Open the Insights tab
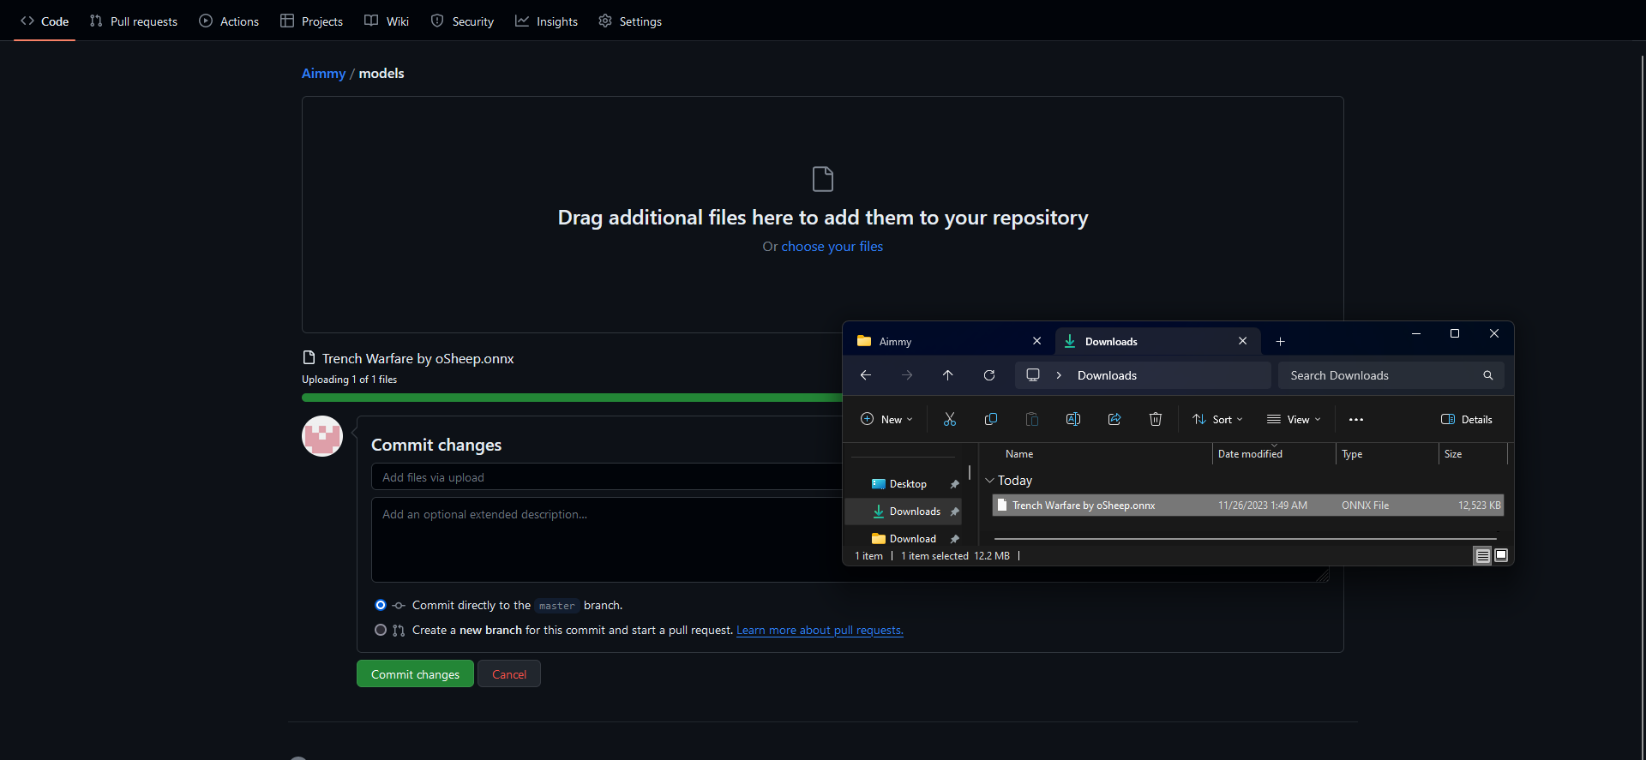The image size is (1646, 760). 546,21
